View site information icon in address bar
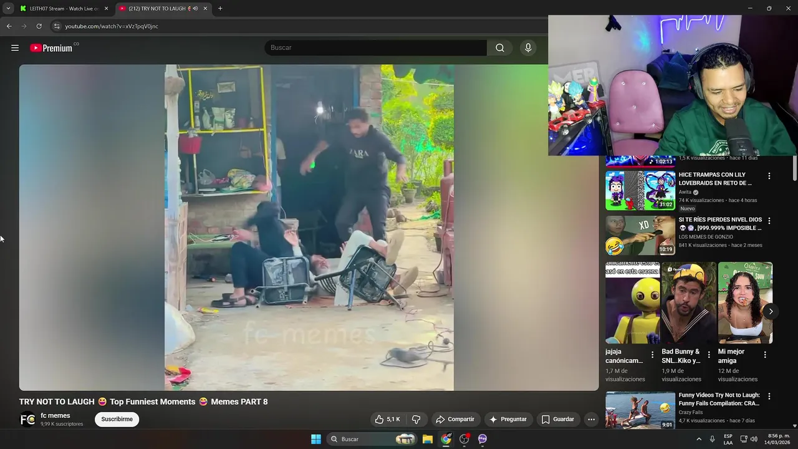This screenshot has width=798, height=449. tap(56, 26)
